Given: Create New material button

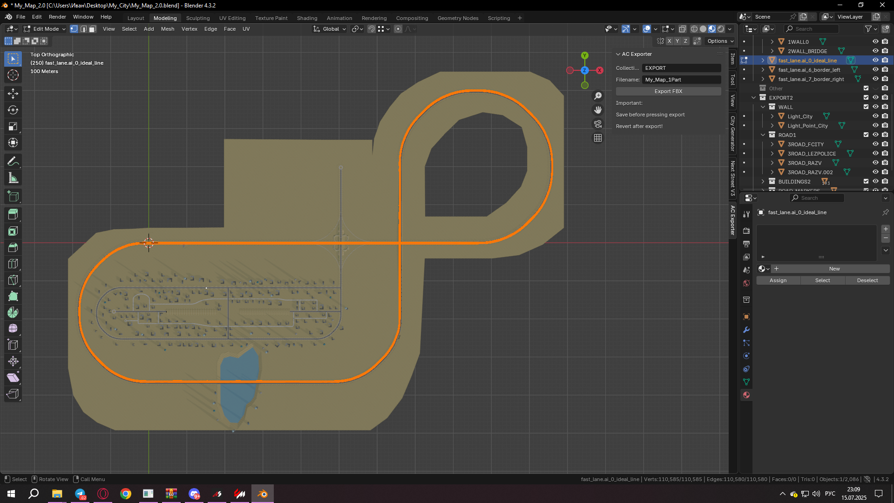Looking at the screenshot, I should [834, 269].
